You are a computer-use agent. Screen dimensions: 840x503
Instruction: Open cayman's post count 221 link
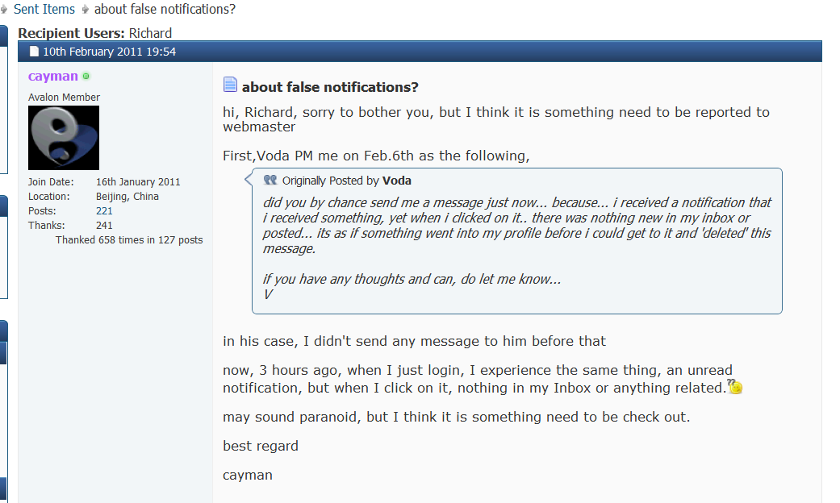(104, 211)
